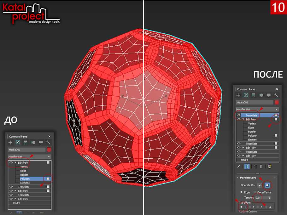This screenshot has width=287, height=215.
Task: Switch to Display tab in ДО panel
Action: 41,143
